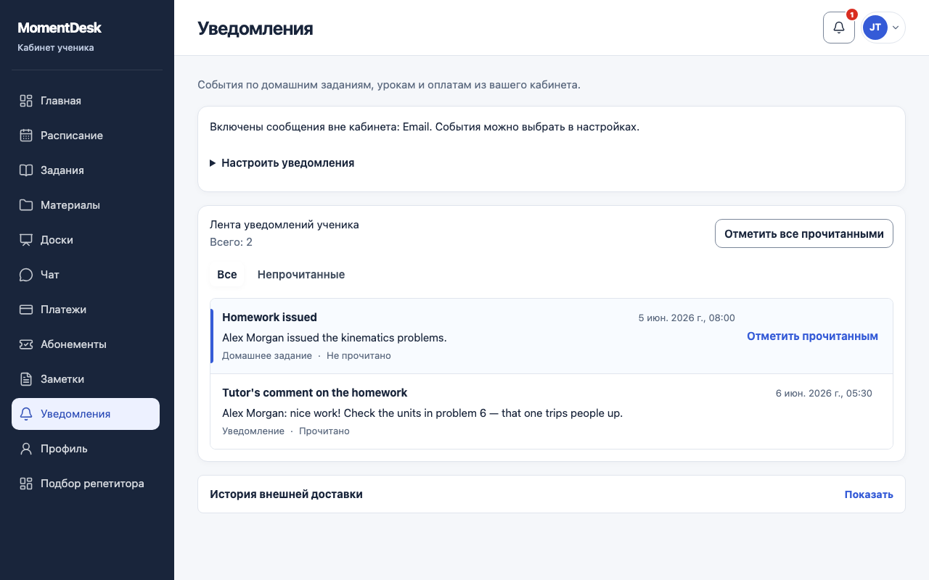Open the Homework issued notification title
Image resolution: width=929 pixels, height=580 pixels.
click(x=269, y=318)
